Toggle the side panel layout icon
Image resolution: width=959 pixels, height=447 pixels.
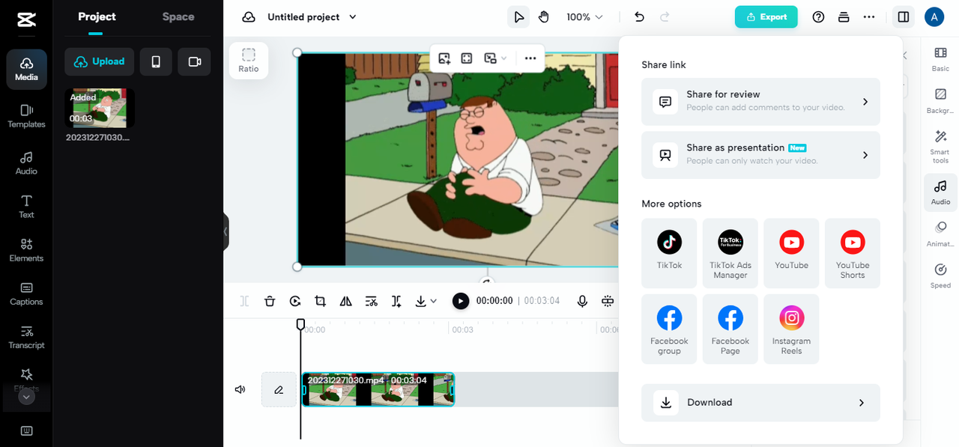(x=904, y=16)
